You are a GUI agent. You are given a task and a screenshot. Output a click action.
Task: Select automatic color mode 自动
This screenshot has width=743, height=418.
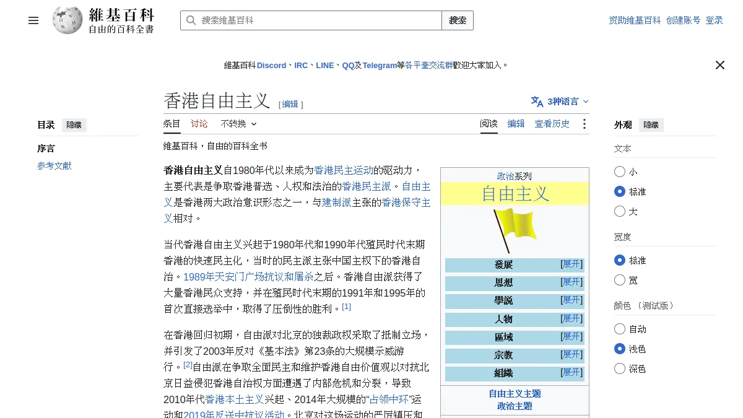[620, 329]
